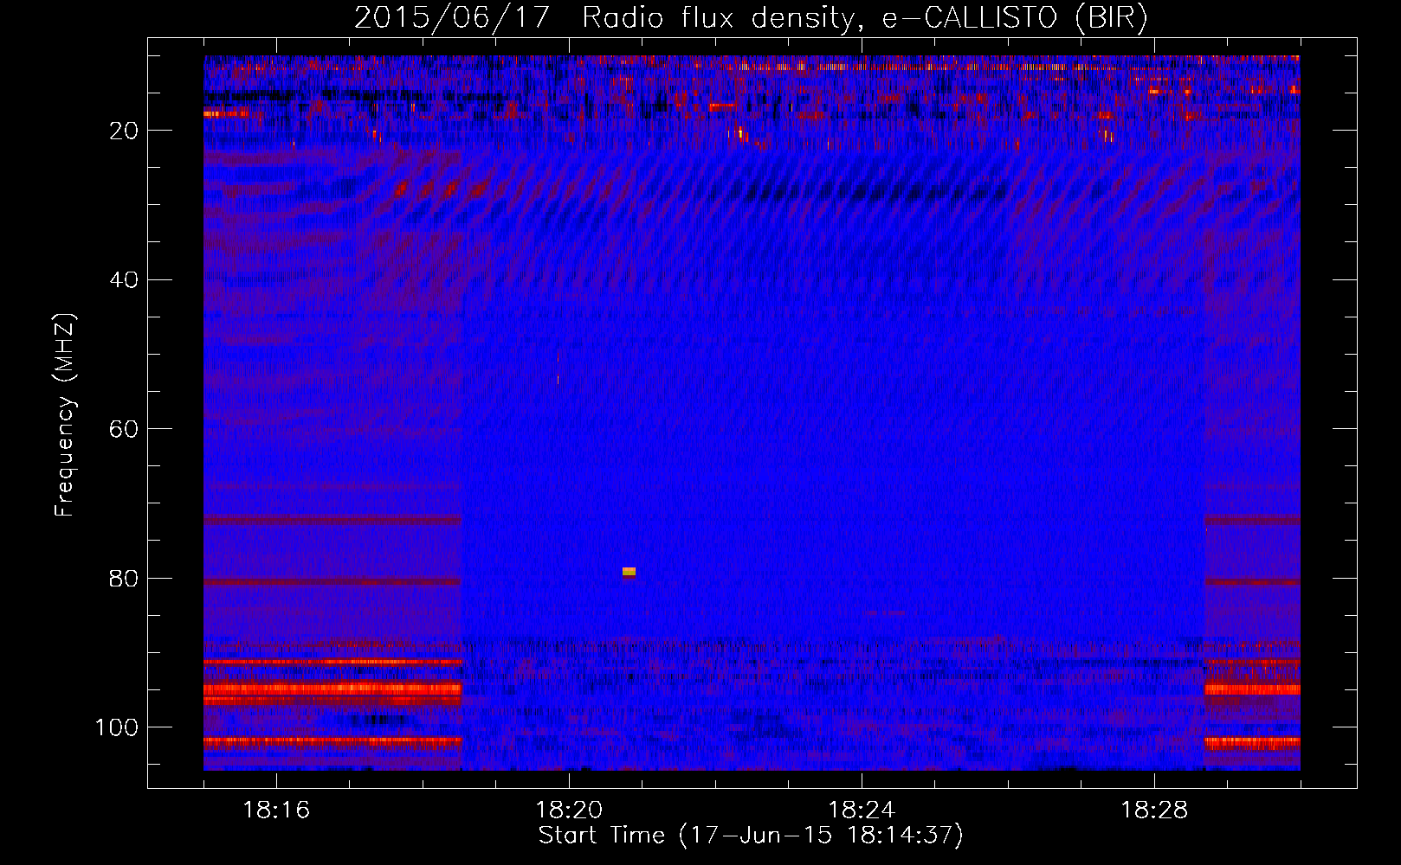Click the time tick label "18:20"

(x=569, y=810)
